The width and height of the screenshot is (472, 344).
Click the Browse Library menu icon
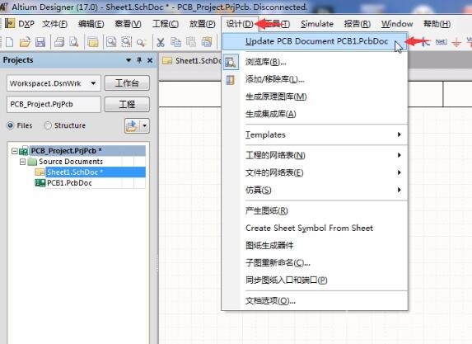(x=231, y=62)
